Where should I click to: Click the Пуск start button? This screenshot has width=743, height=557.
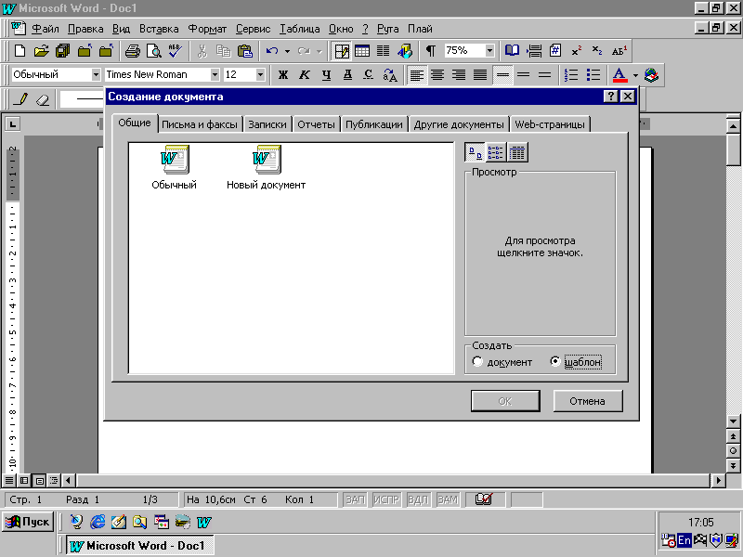coord(28,522)
